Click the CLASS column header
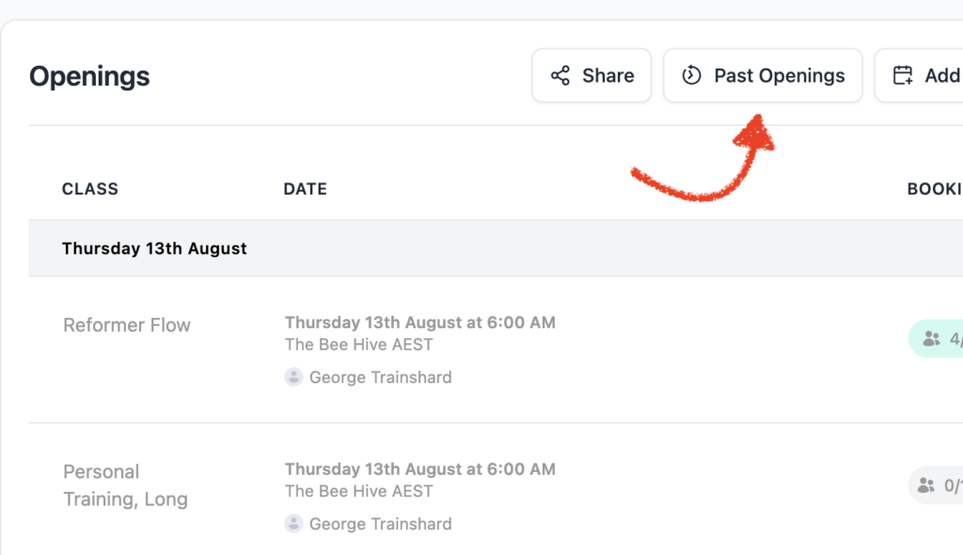The width and height of the screenshot is (963, 555). pyautogui.click(x=89, y=189)
